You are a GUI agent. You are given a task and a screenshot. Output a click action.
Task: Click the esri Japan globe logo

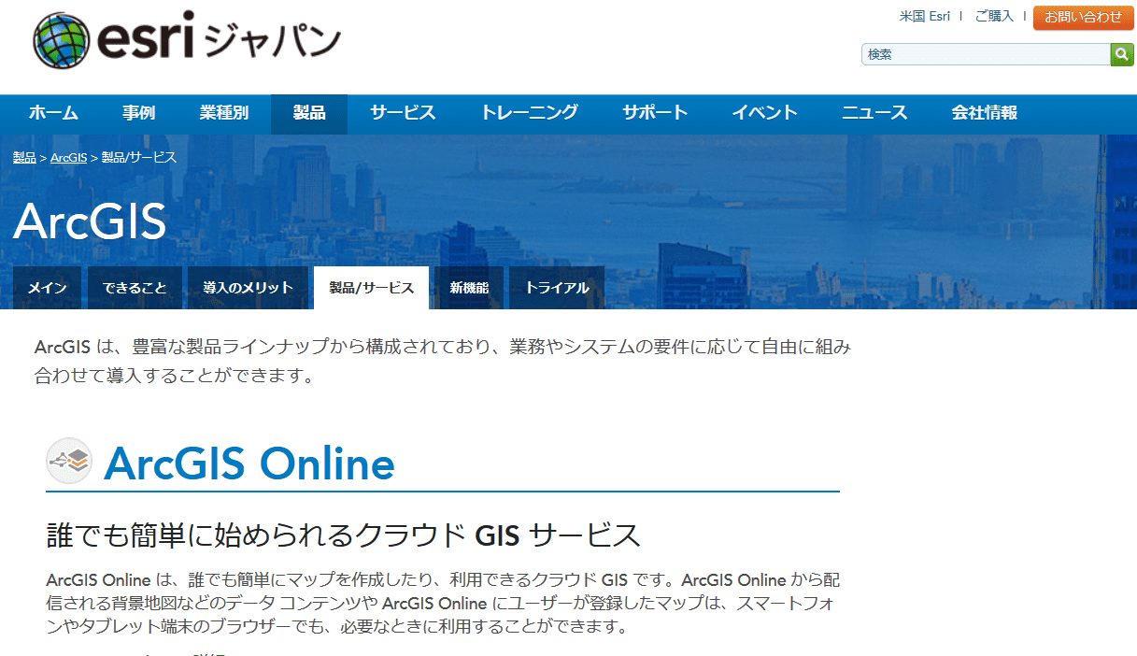[x=62, y=40]
